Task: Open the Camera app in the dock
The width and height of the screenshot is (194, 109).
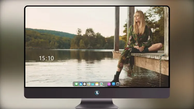Action: [117, 84]
